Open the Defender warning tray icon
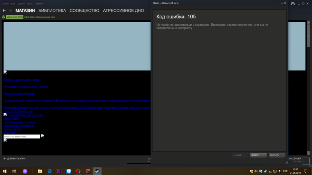Viewport: 312px width, 175px height. coord(251,171)
